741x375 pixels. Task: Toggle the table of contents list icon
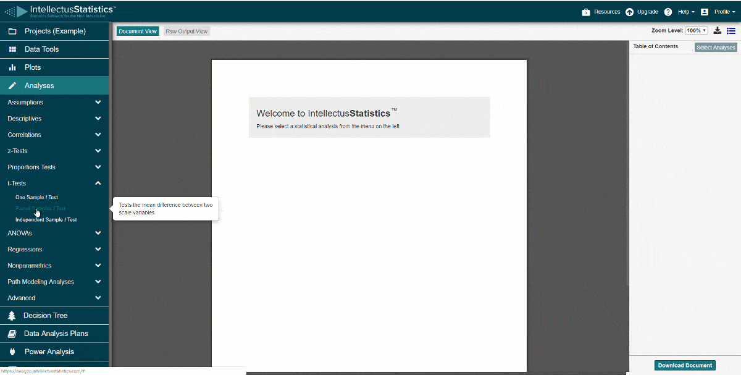(x=731, y=31)
